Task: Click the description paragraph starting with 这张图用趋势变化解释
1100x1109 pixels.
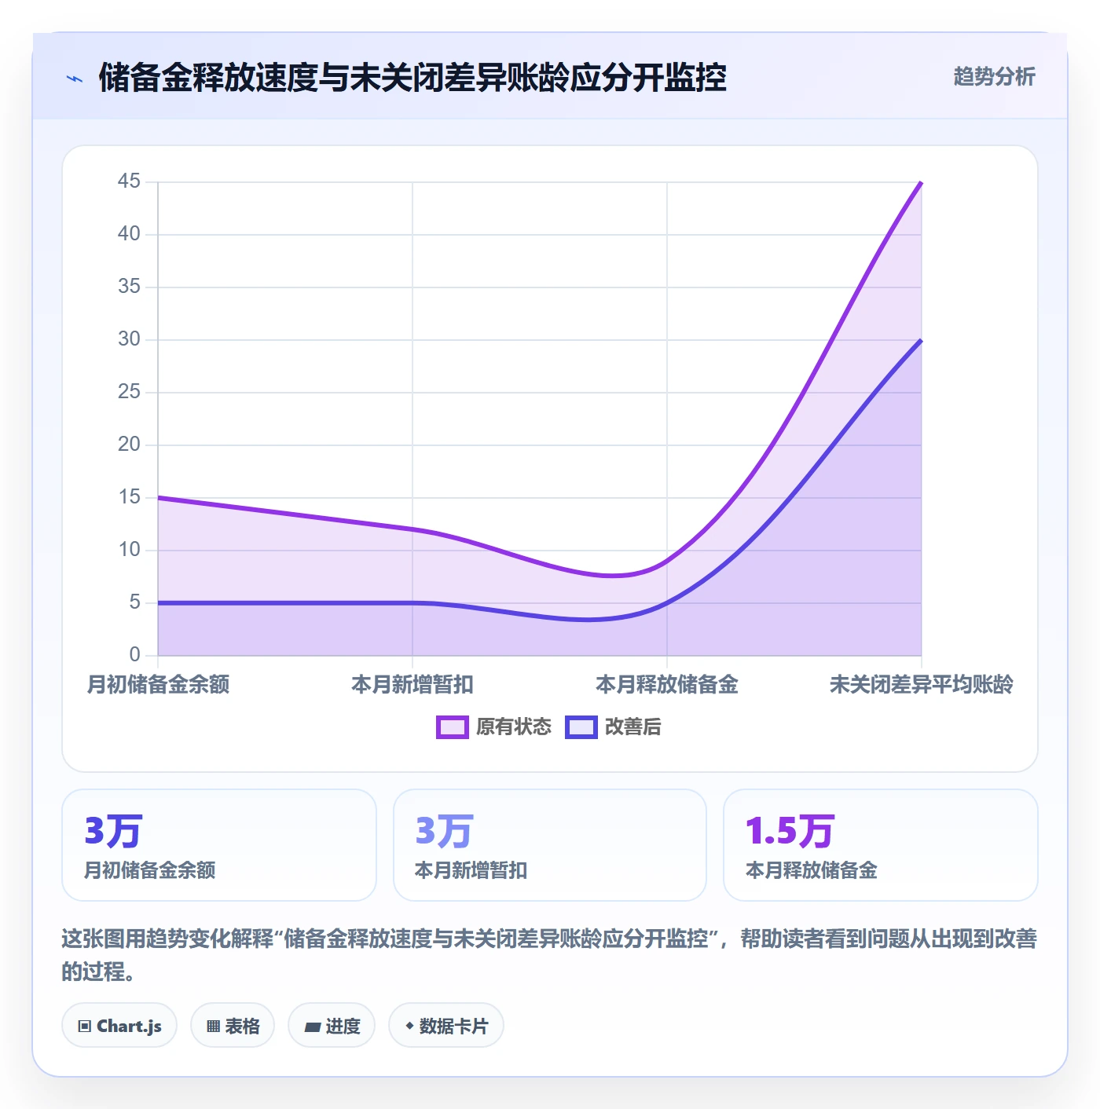Action: tap(549, 955)
